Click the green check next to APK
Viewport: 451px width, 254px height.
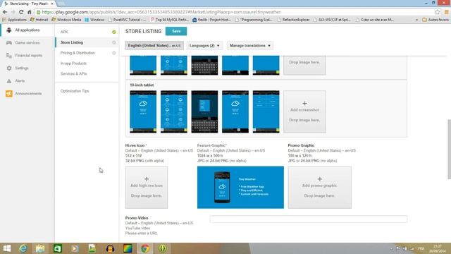[x=114, y=32]
